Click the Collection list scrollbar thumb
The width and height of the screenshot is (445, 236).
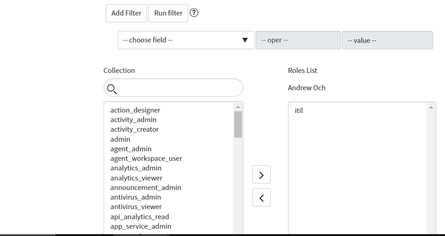click(238, 124)
